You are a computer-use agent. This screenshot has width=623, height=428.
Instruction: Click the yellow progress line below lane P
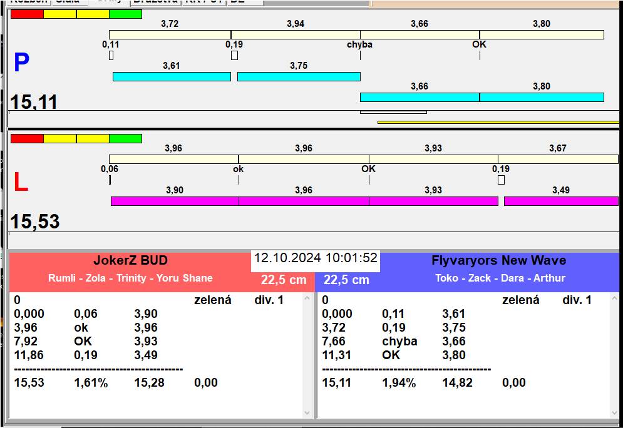point(498,122)
